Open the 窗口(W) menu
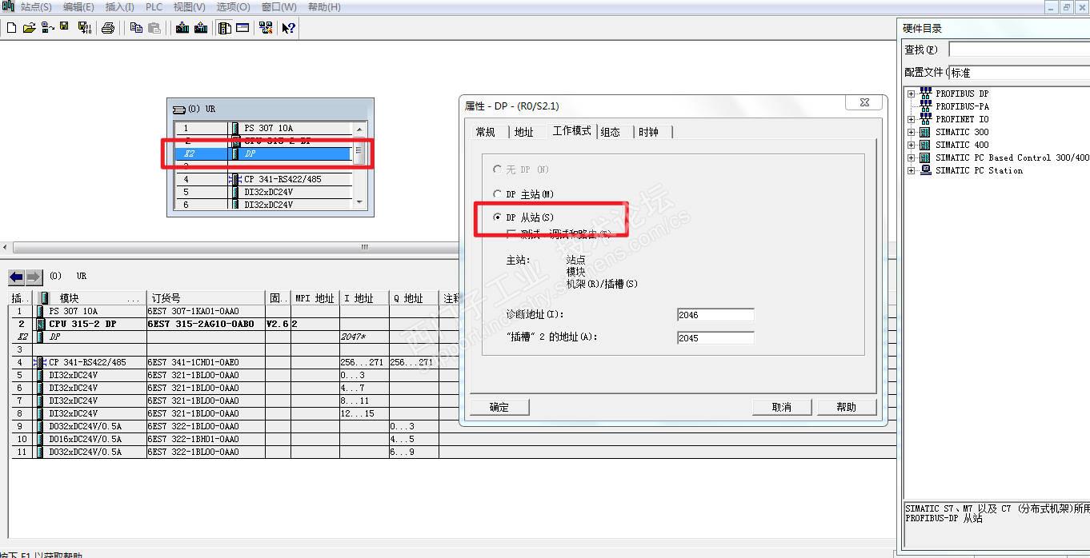Viewport: 1090px width, 558px height. (x=279, y=6)
